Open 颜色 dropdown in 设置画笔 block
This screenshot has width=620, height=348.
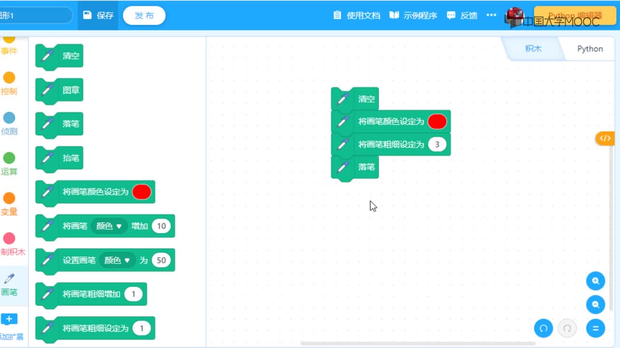click(x=117, y=260)
